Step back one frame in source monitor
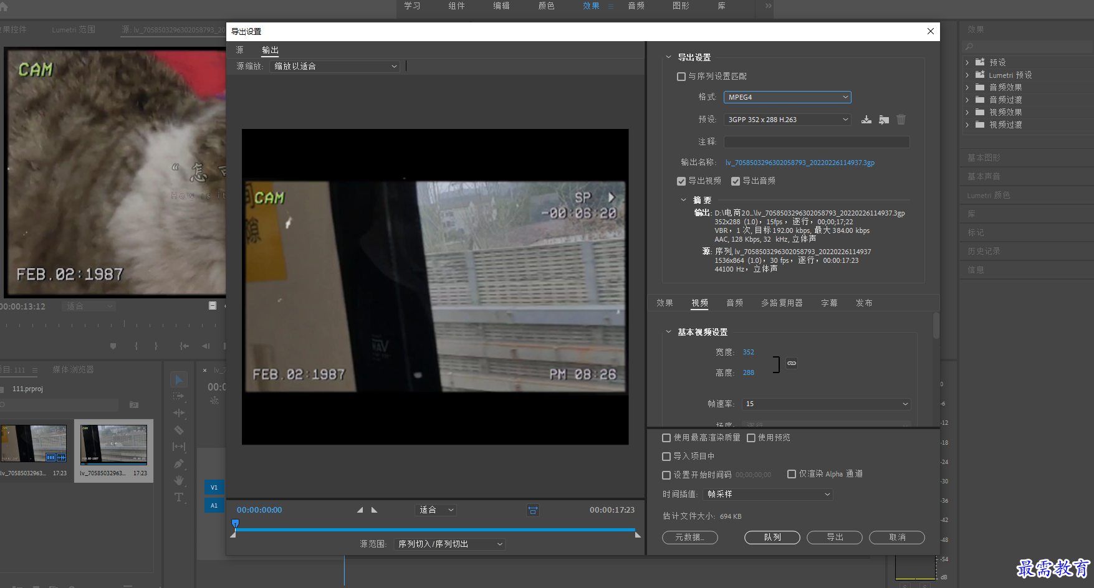The width and height of the screenshot is (1094, 588). point(206,346)
